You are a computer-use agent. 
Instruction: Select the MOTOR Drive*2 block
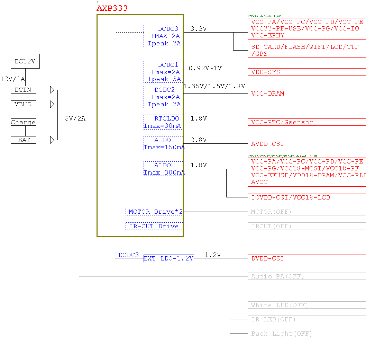point(154,212)
